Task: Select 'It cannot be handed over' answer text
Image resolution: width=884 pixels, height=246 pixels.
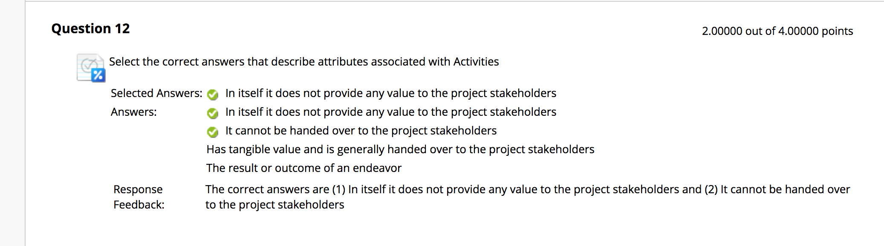Action: pos(361,131)
